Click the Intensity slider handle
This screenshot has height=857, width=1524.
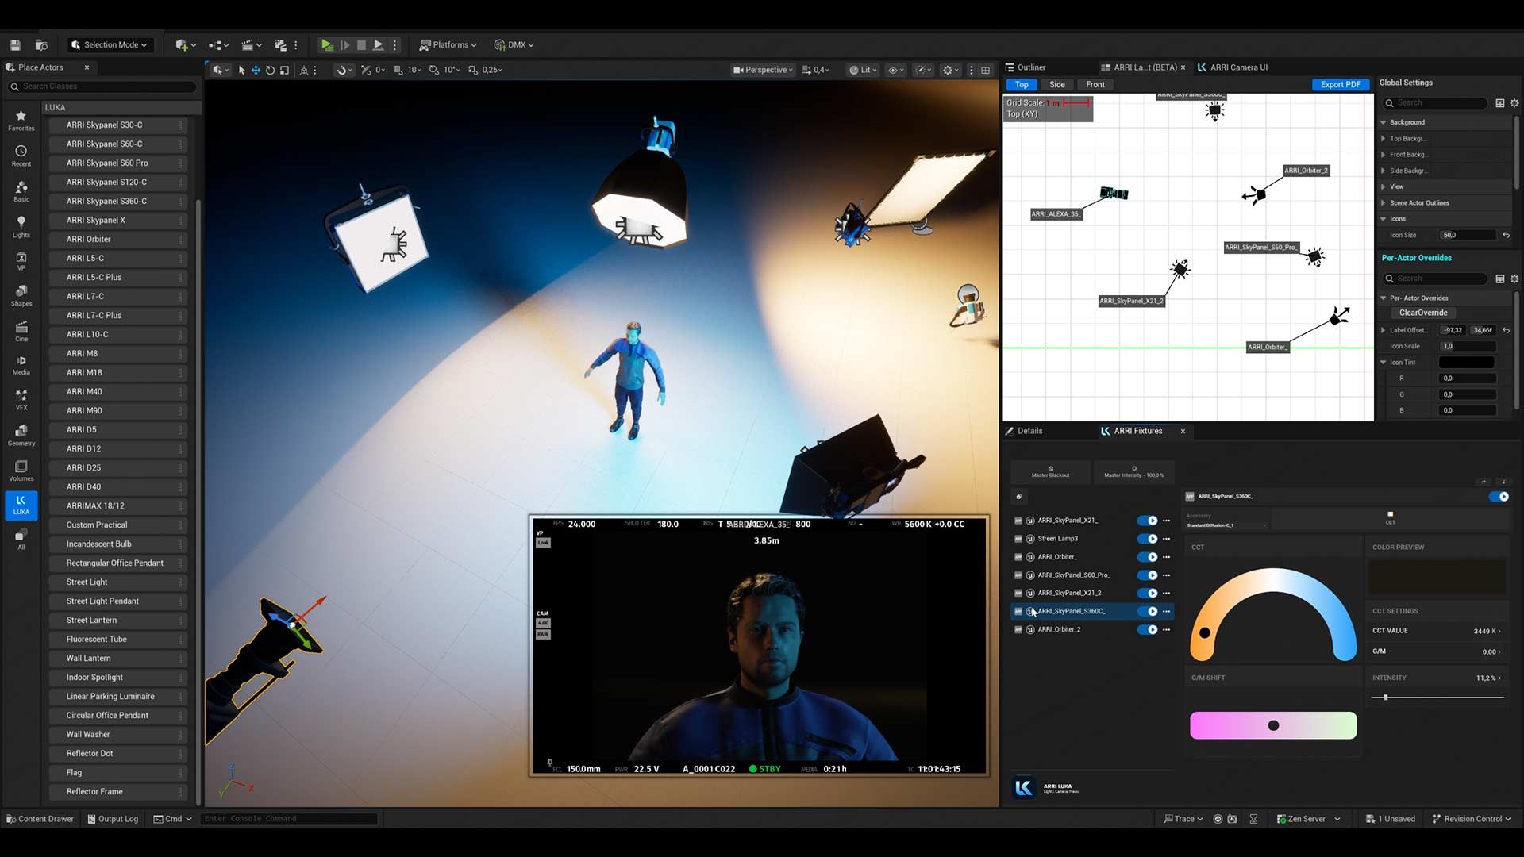[1386, 698]
